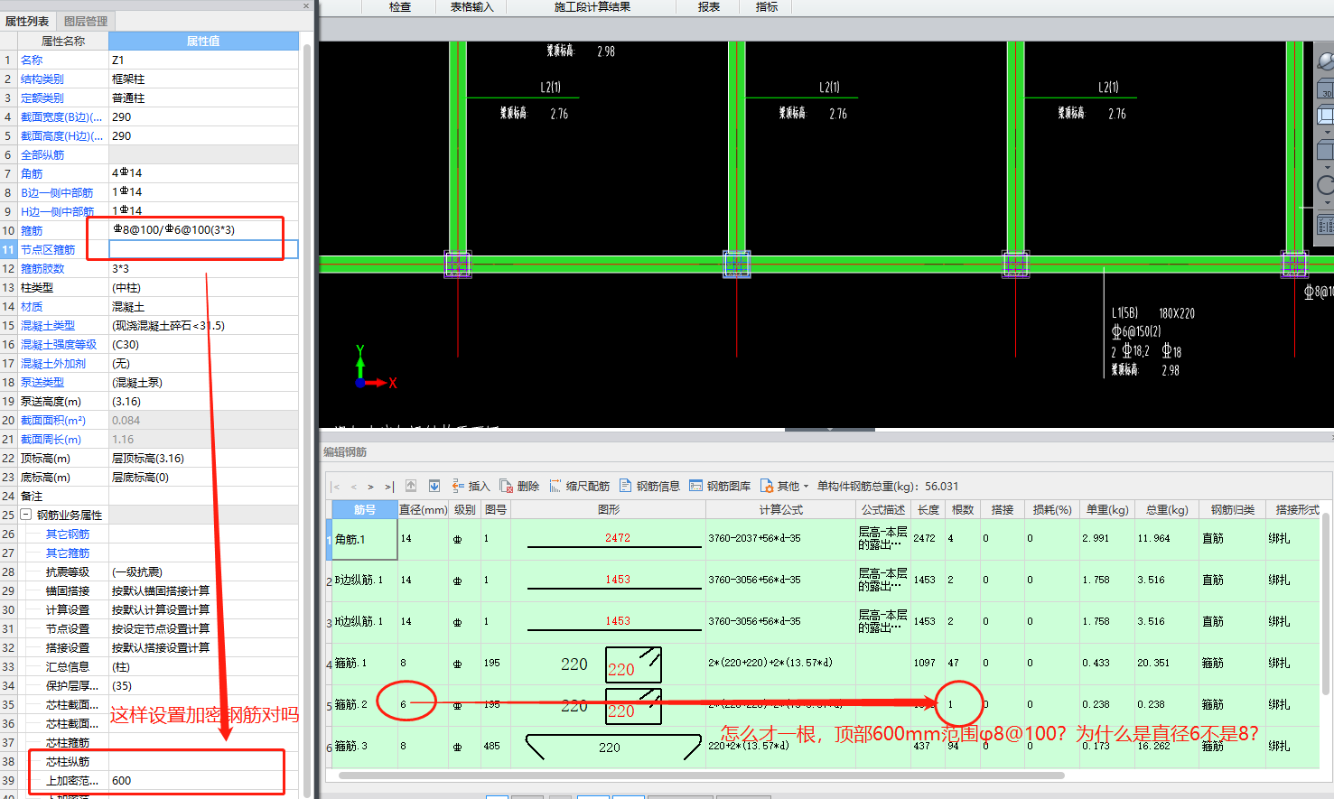Go to next rebar record arrow
The width and height of the screenshot is (1334, 799).
click(x=370, y=487)
